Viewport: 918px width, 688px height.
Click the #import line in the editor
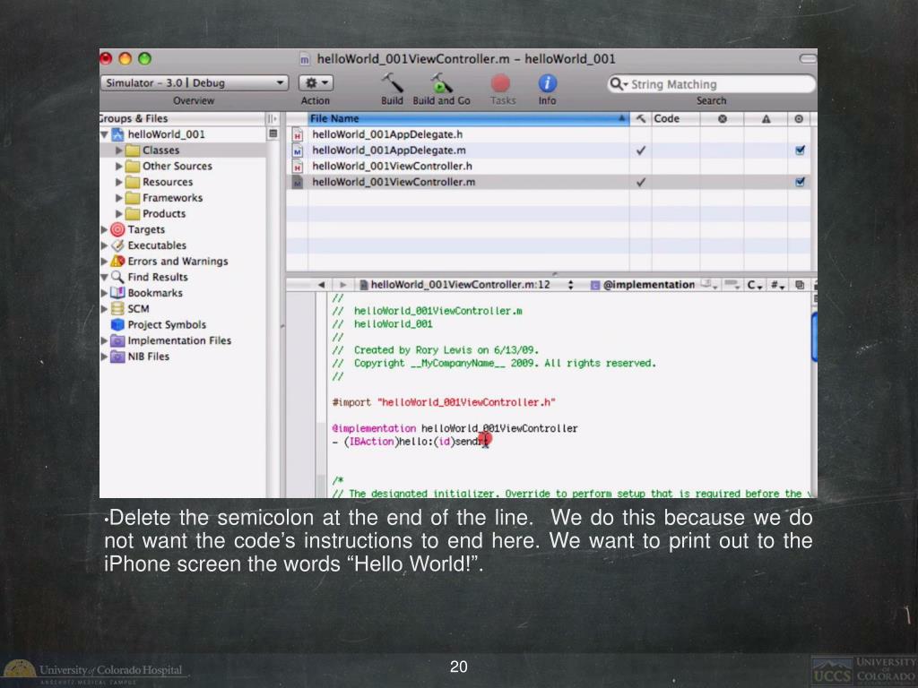coord(443,402)
